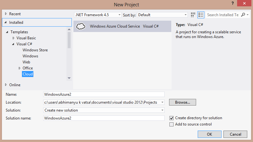The image size is (253, 142).
Task: Expand the Visual Basic node
Action: [x=14, y=38]
